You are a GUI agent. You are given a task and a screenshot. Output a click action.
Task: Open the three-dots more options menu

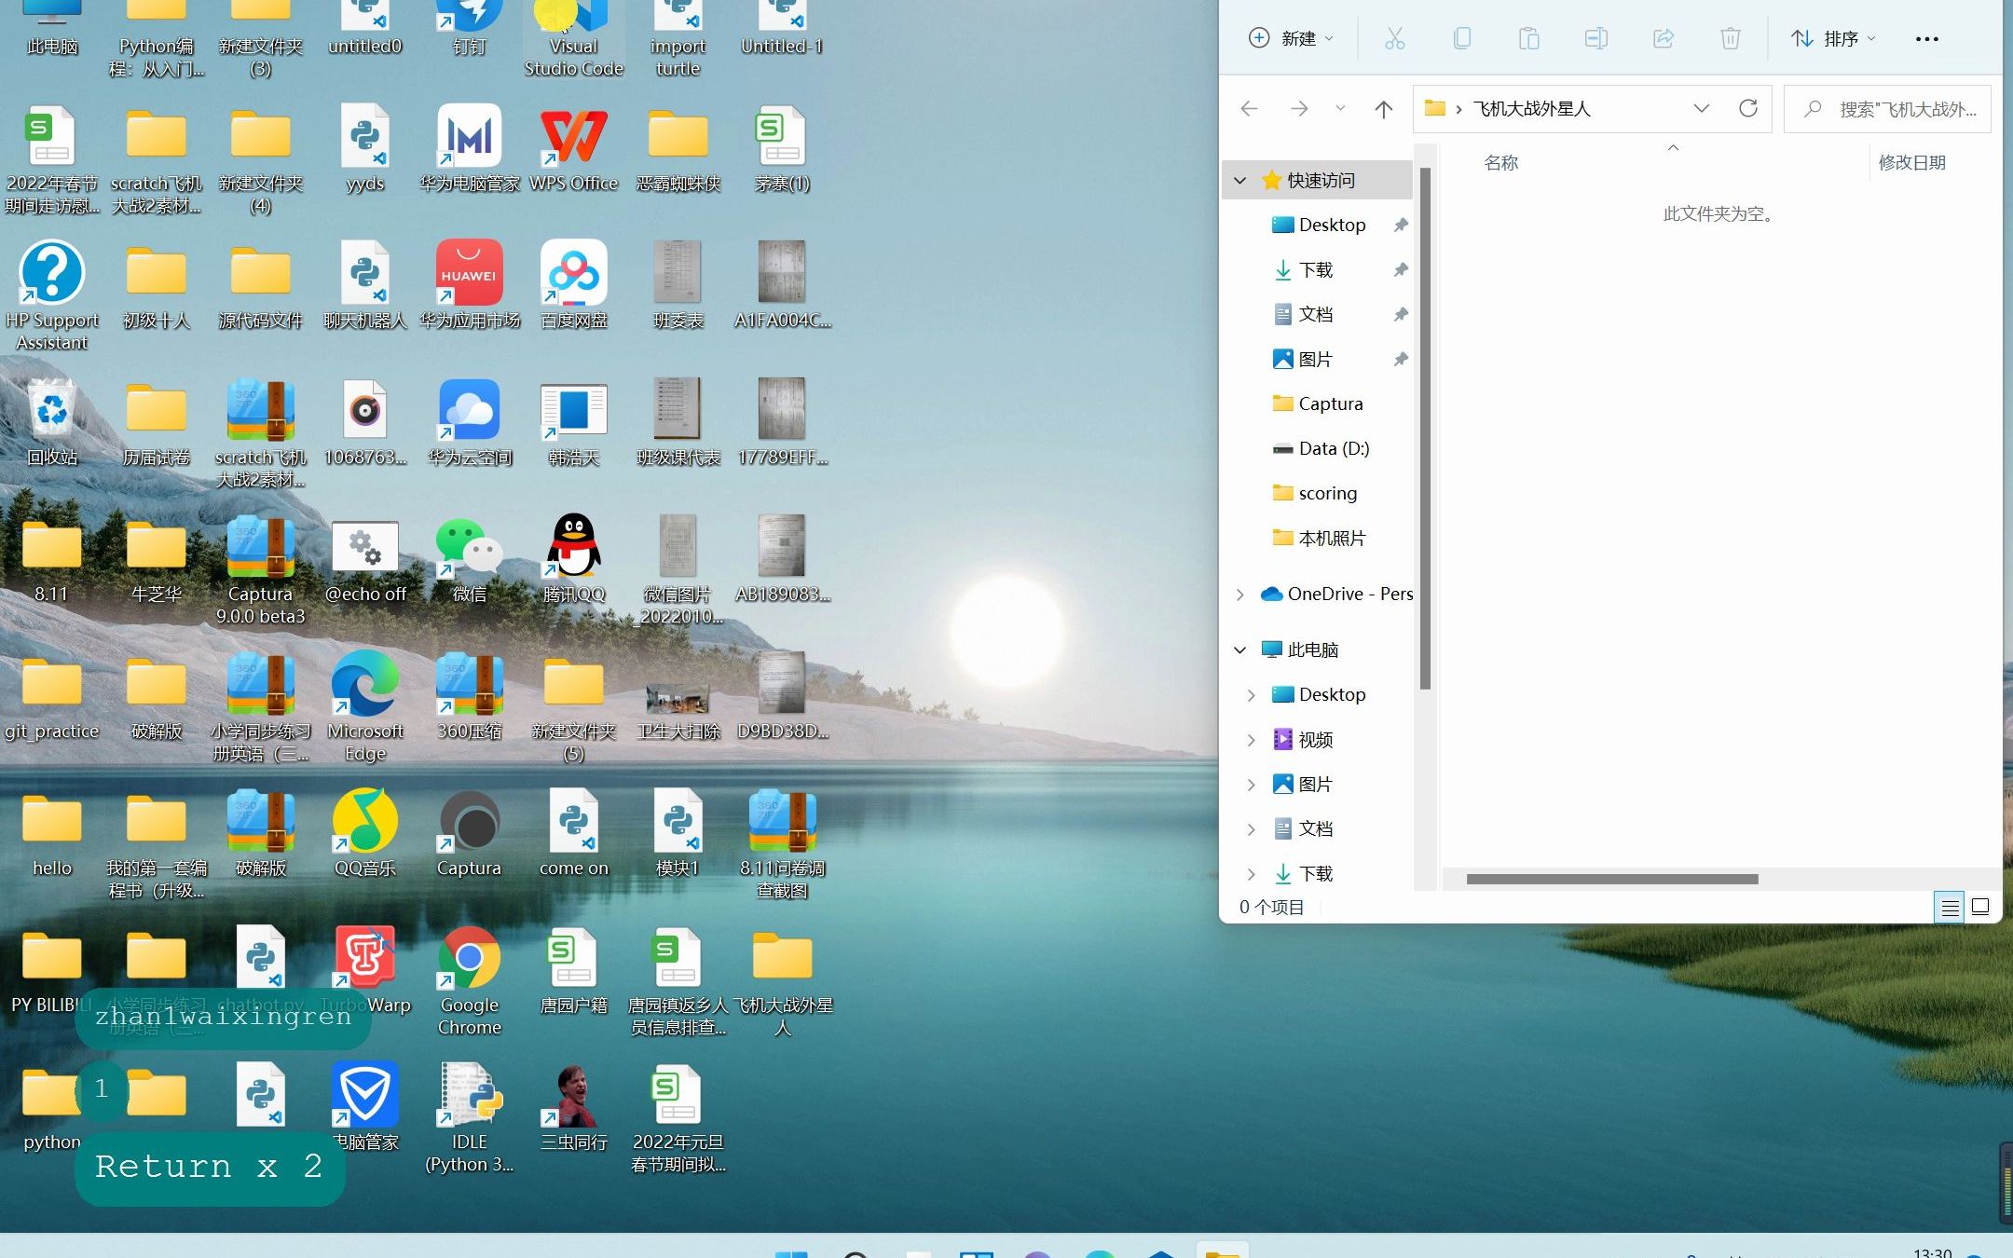pos(1926,38)
